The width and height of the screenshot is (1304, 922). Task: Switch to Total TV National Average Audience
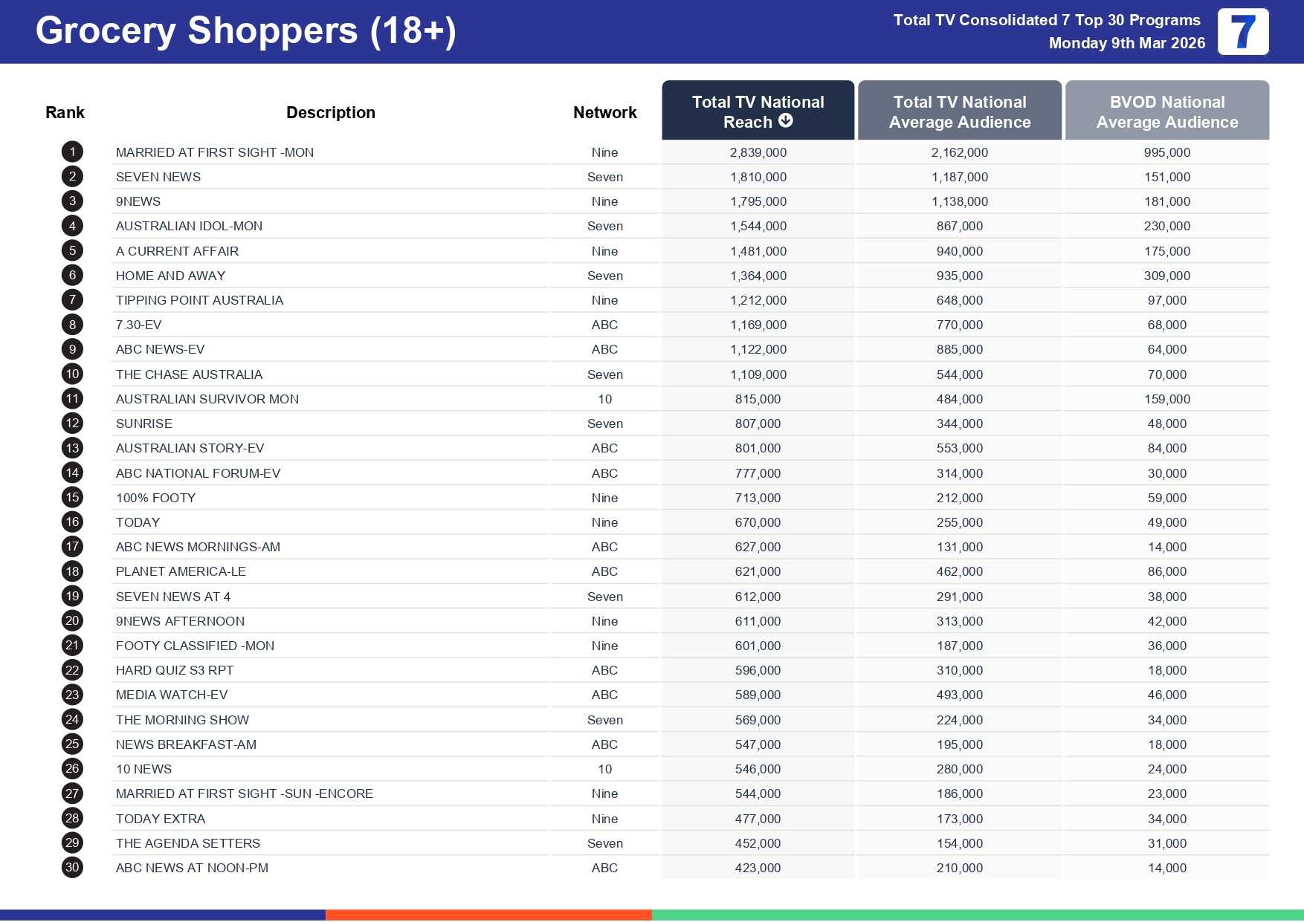click(x=959, y=111)
